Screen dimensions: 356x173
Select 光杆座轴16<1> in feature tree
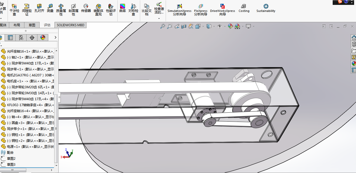[x=27, y=51]
